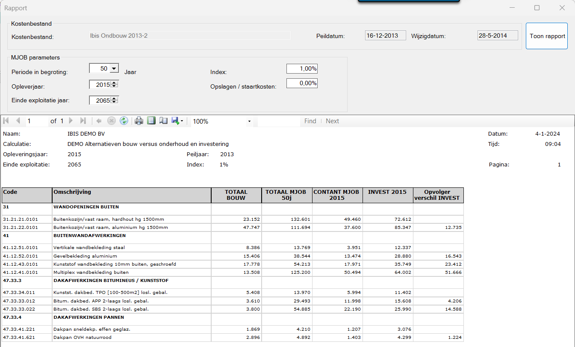The width and height of the screenshot is (575, 347).
Task: Click Find in report toolbar
Action: coord(310,121)
